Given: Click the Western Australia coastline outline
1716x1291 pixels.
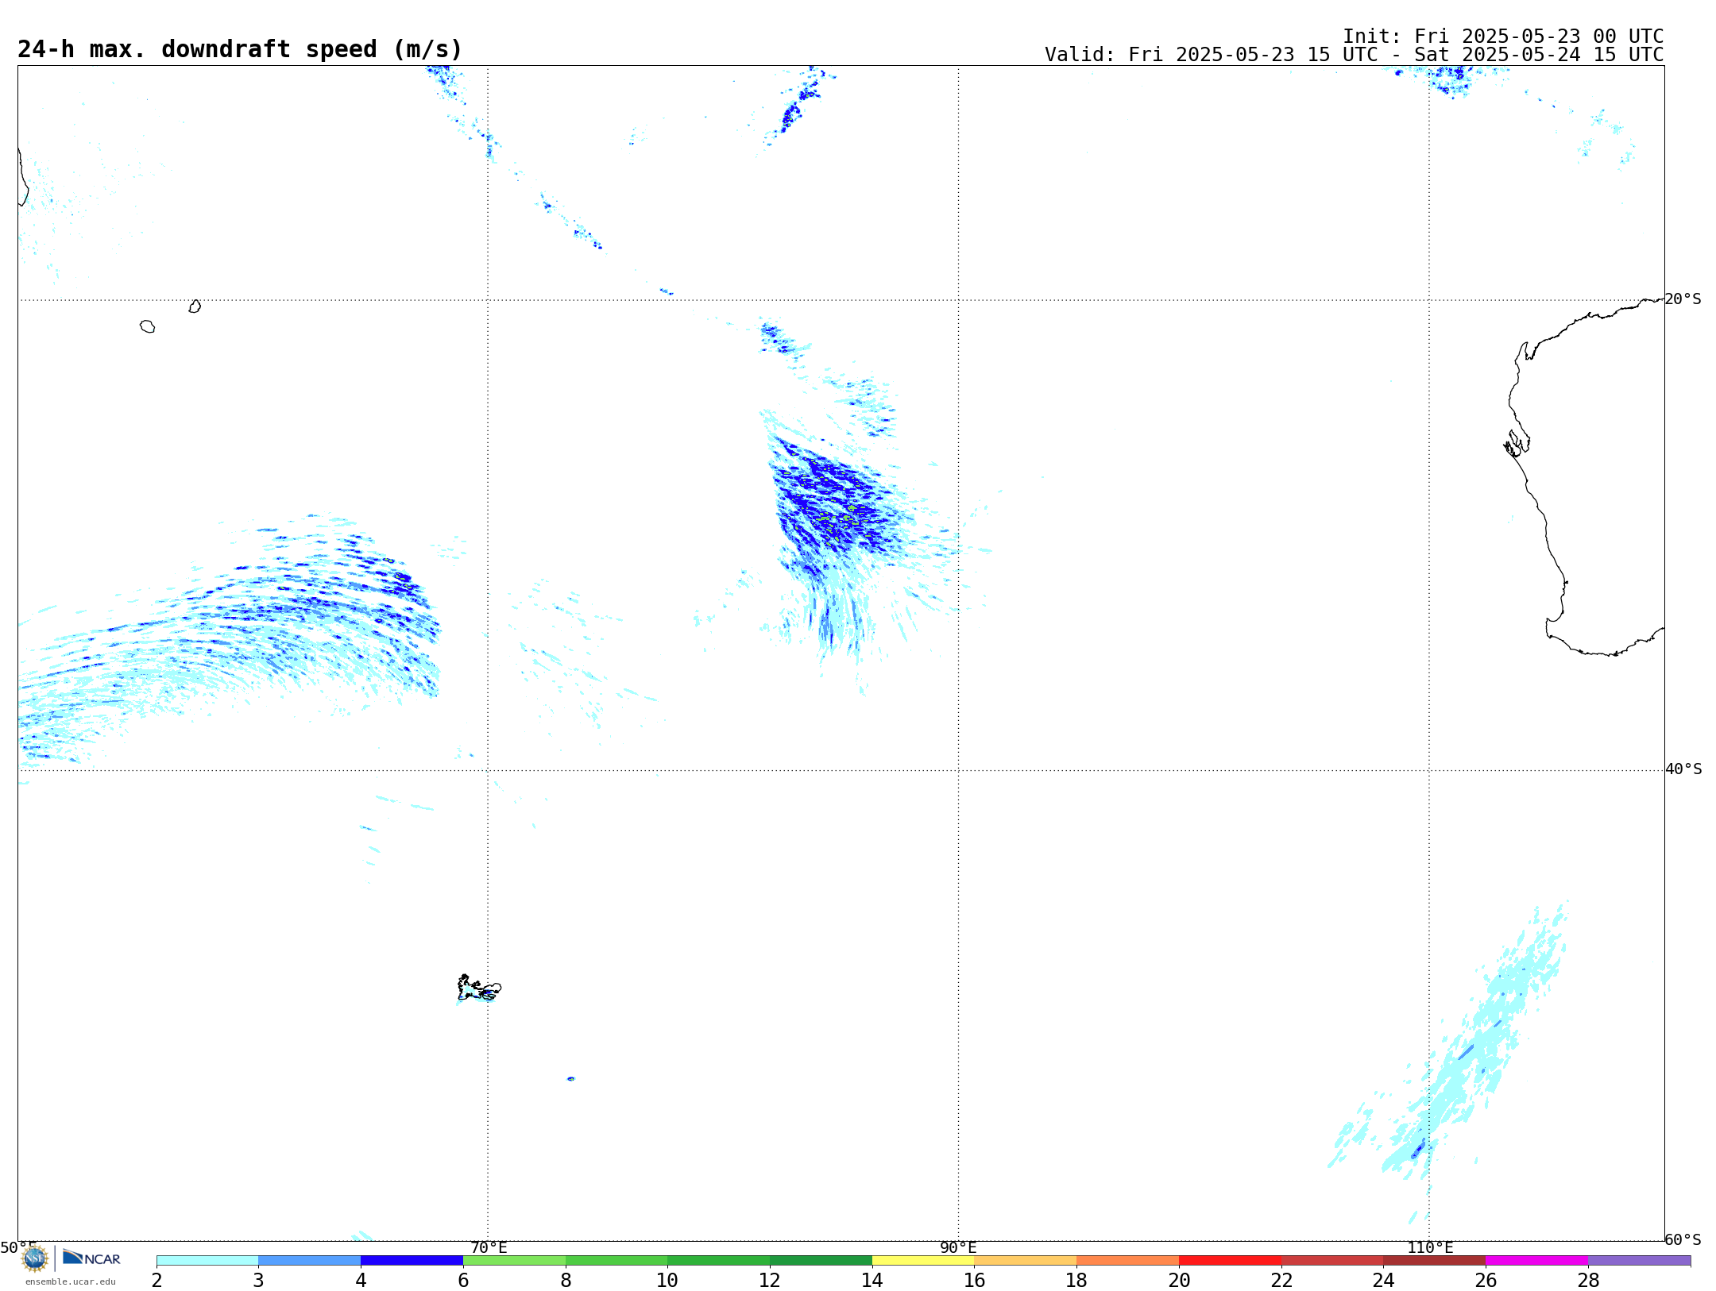Looking at the screenshot, I should (x=1585, y=476).
